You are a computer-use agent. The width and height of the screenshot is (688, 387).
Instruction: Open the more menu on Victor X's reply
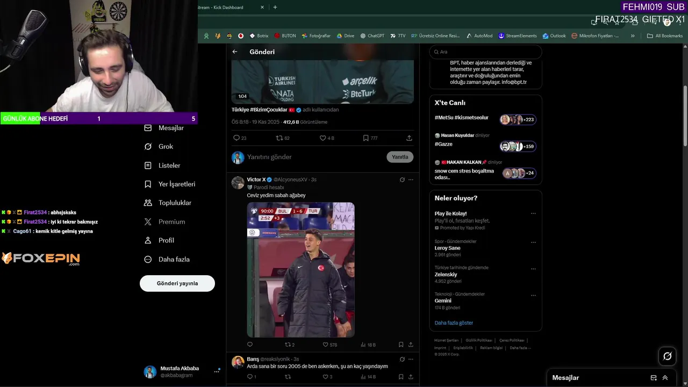coord(411,180)
